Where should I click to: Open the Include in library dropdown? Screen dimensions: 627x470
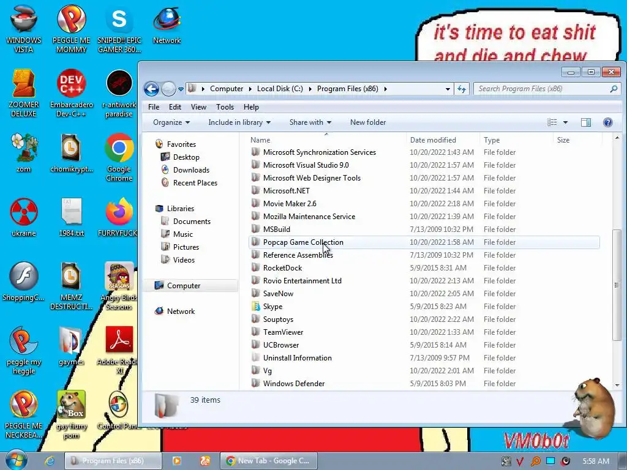[239, 122]
